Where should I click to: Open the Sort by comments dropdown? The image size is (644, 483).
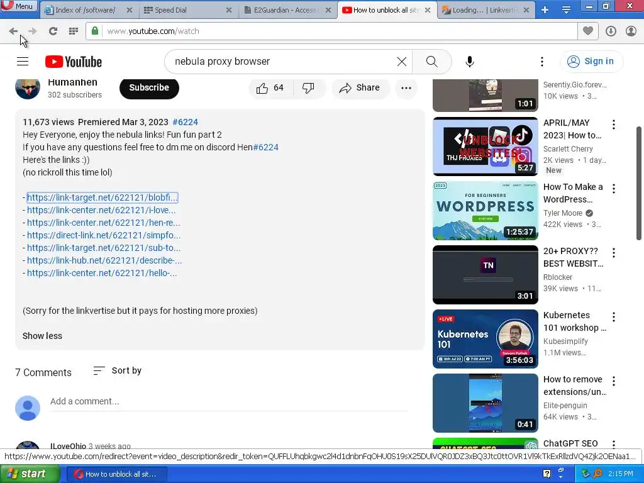tap(118, 370)
